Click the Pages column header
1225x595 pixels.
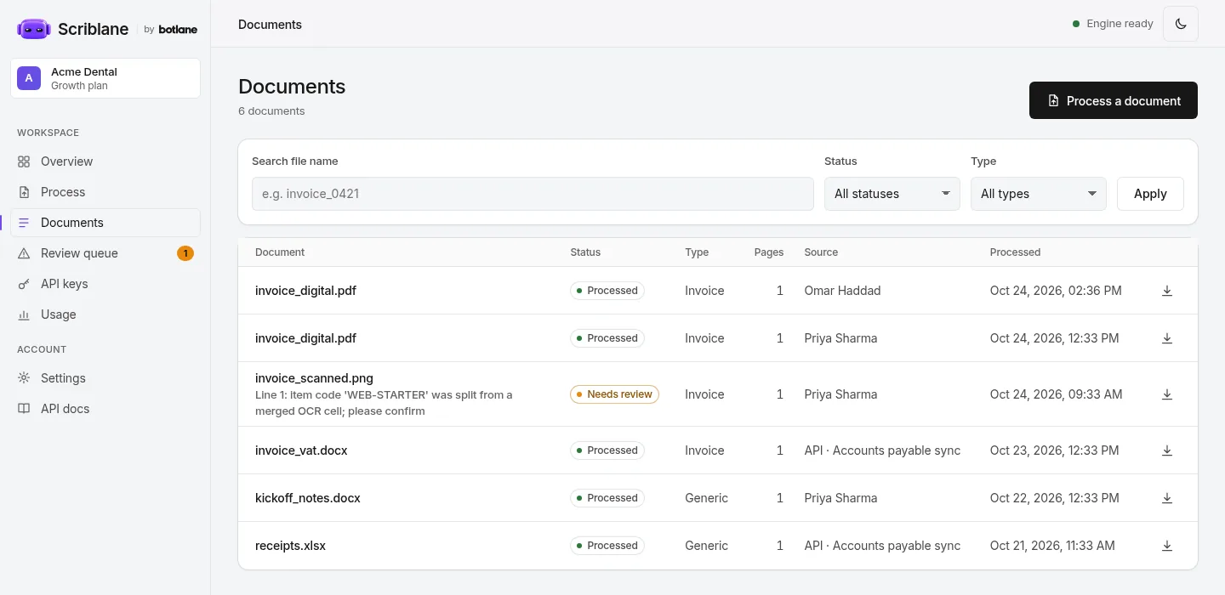tap(769, 252)
